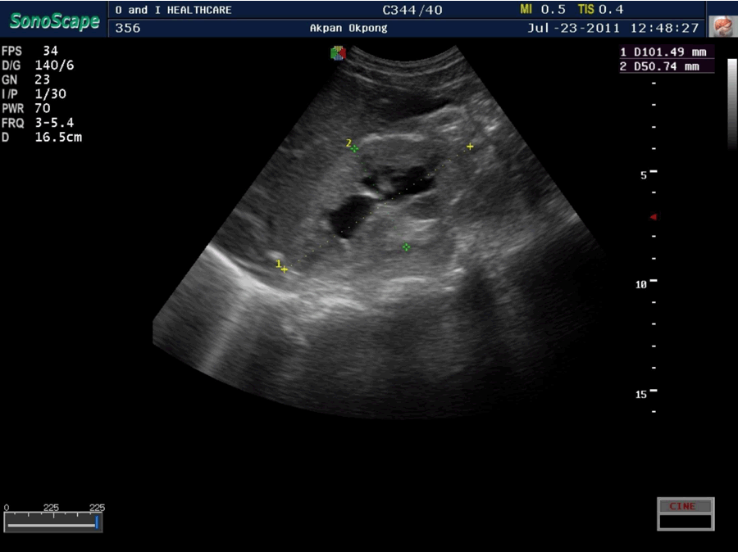Select measurement result 1 D101.49 mm
738x552 pixels.
point(666,52)
